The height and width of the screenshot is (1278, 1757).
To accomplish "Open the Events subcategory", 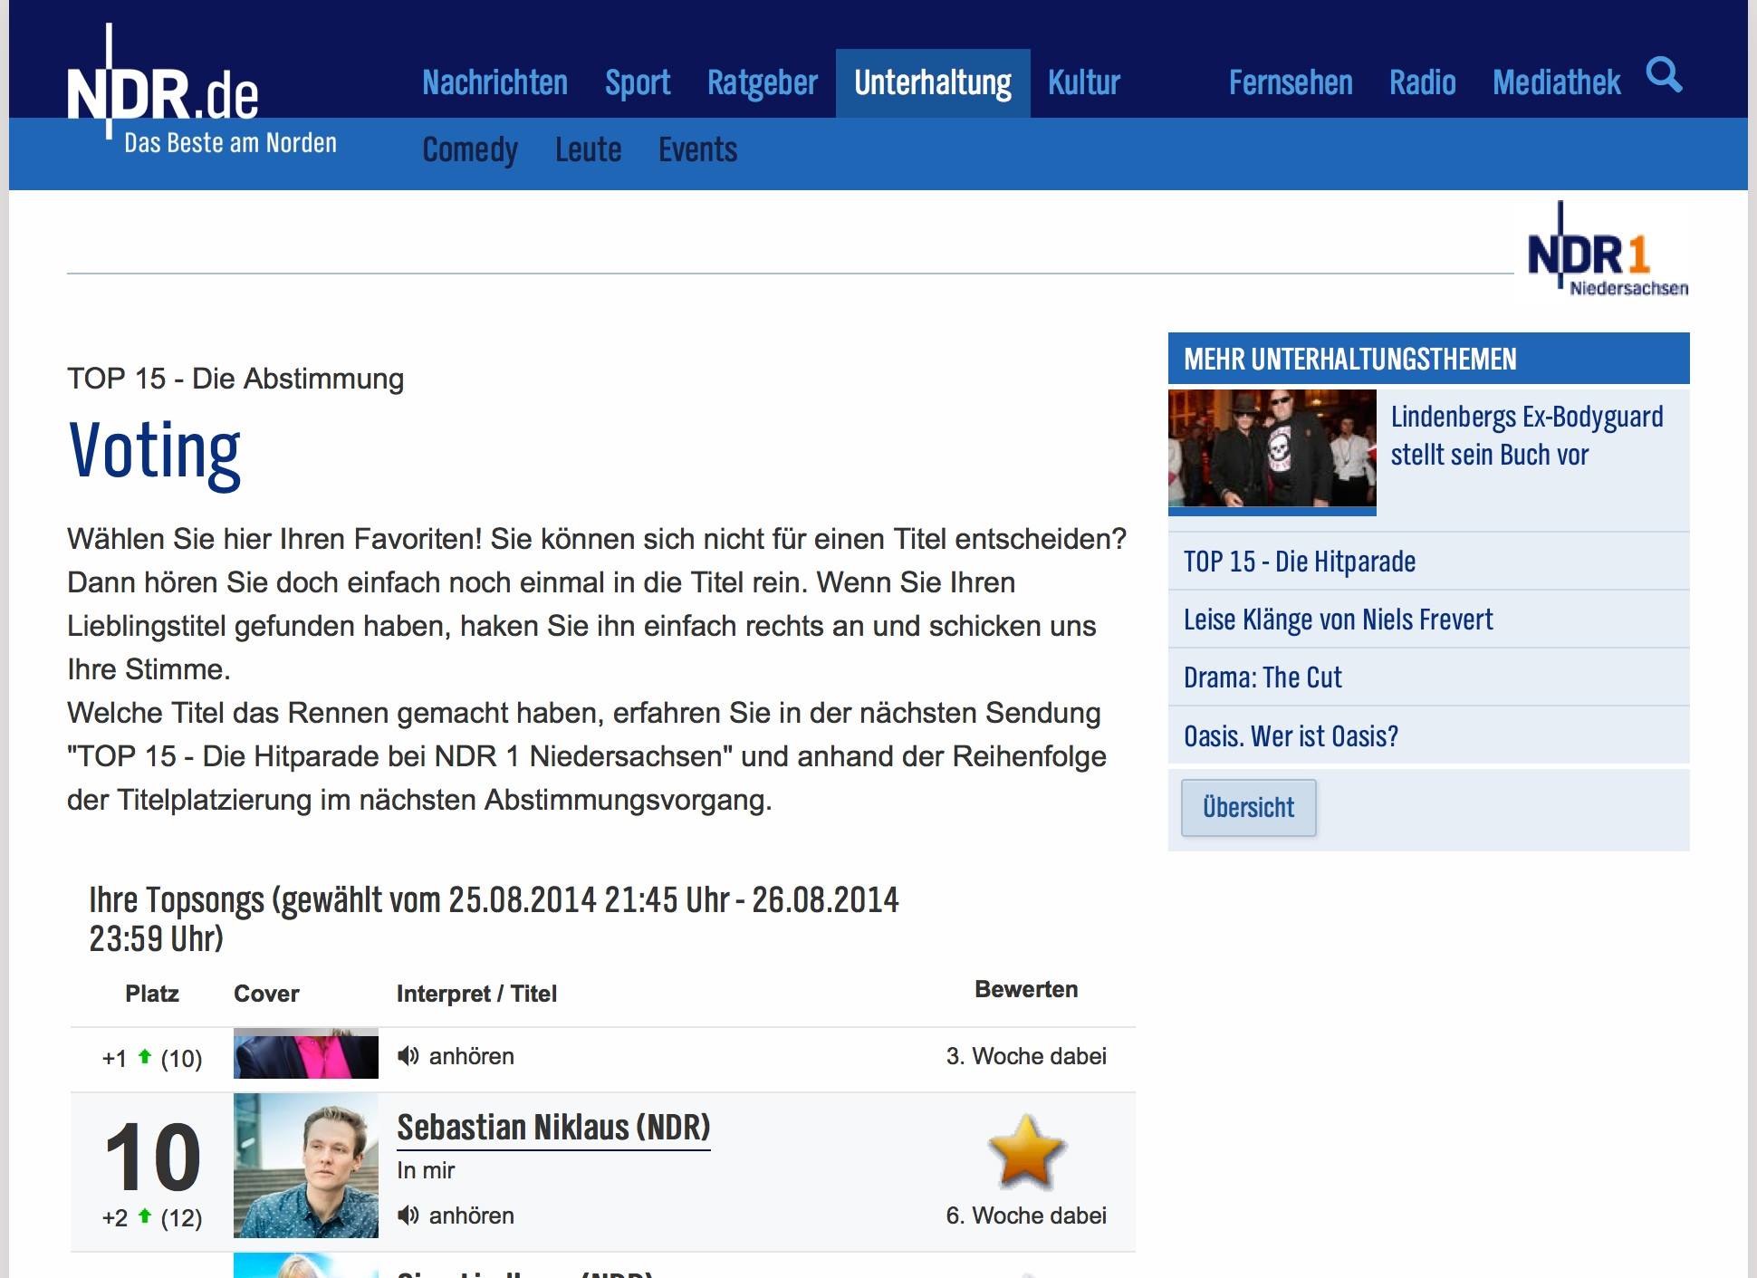I will [698, 149].
